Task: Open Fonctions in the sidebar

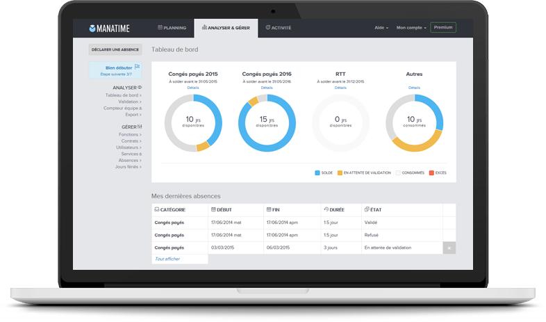Action: 130,134
